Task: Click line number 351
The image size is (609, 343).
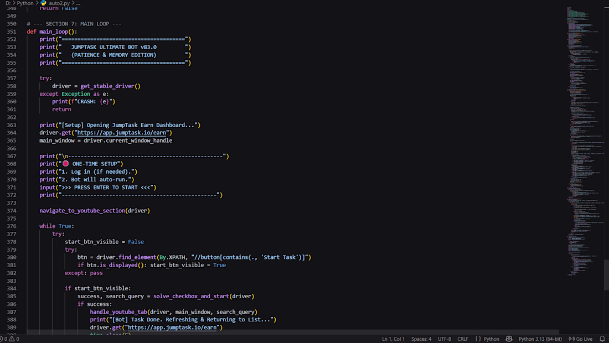Action: coord(11,32)
